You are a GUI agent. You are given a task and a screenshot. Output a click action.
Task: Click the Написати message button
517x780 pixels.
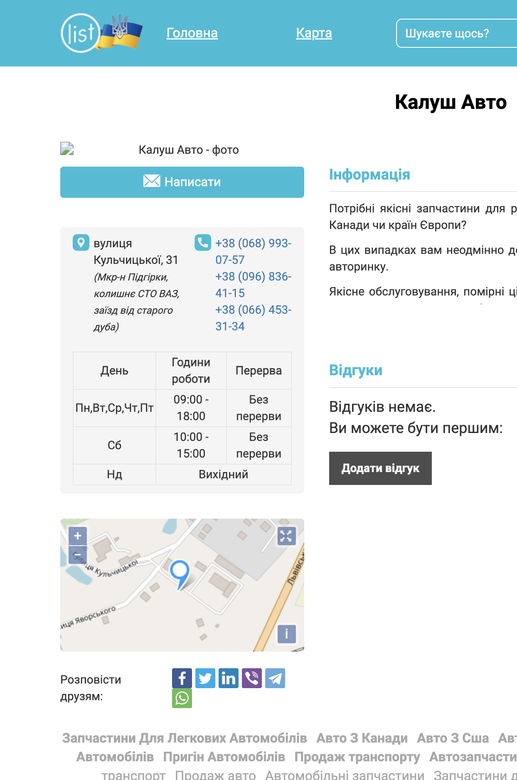click(182, 182)
